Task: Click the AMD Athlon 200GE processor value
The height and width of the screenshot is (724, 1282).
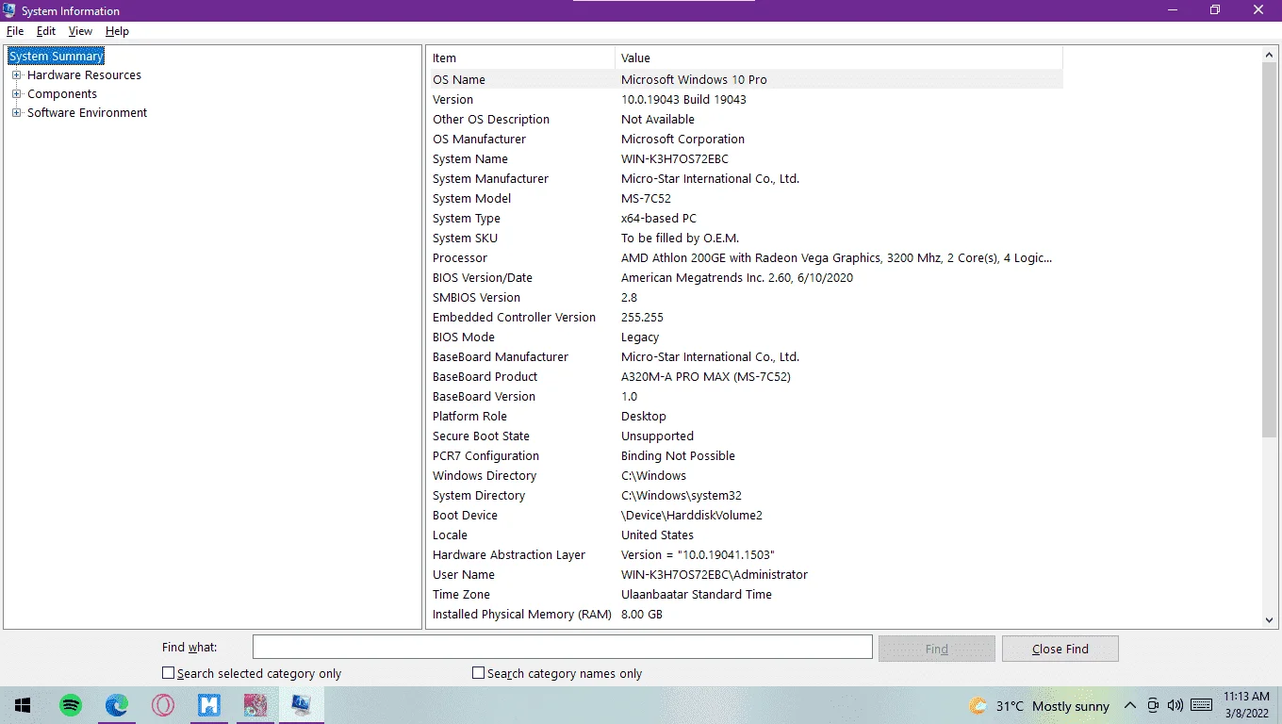Action: [836, 258]
